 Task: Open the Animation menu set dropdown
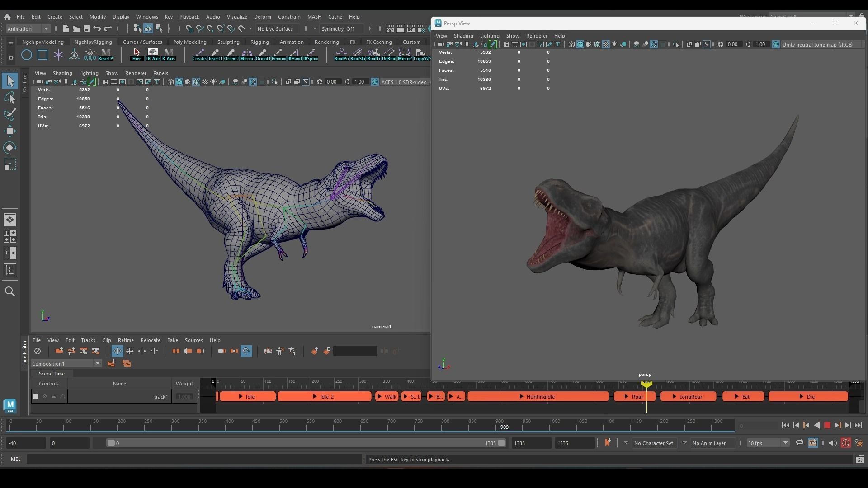[x=28, y=29]
